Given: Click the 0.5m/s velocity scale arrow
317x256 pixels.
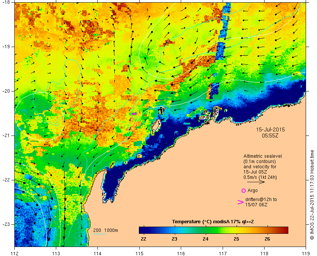Looking at the screenshot, I should pyautogui.click(x=256, y=182).
